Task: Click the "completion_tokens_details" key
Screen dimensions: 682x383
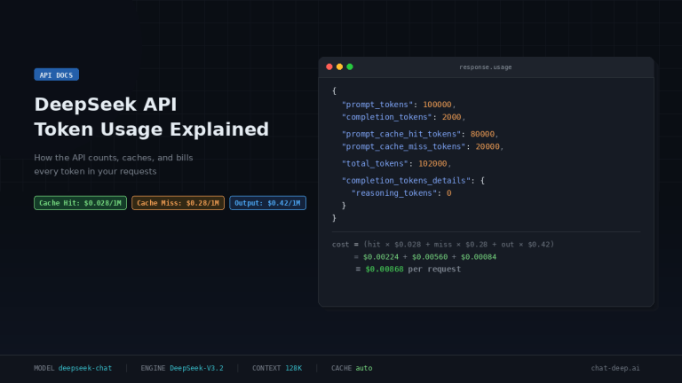Action: click(406, 181)
